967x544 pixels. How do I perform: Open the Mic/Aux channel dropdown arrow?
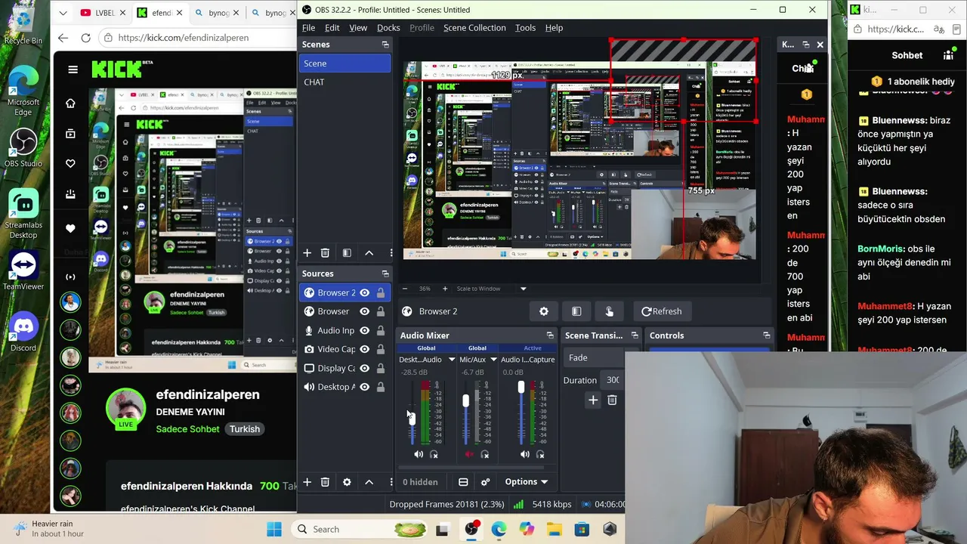493,360
